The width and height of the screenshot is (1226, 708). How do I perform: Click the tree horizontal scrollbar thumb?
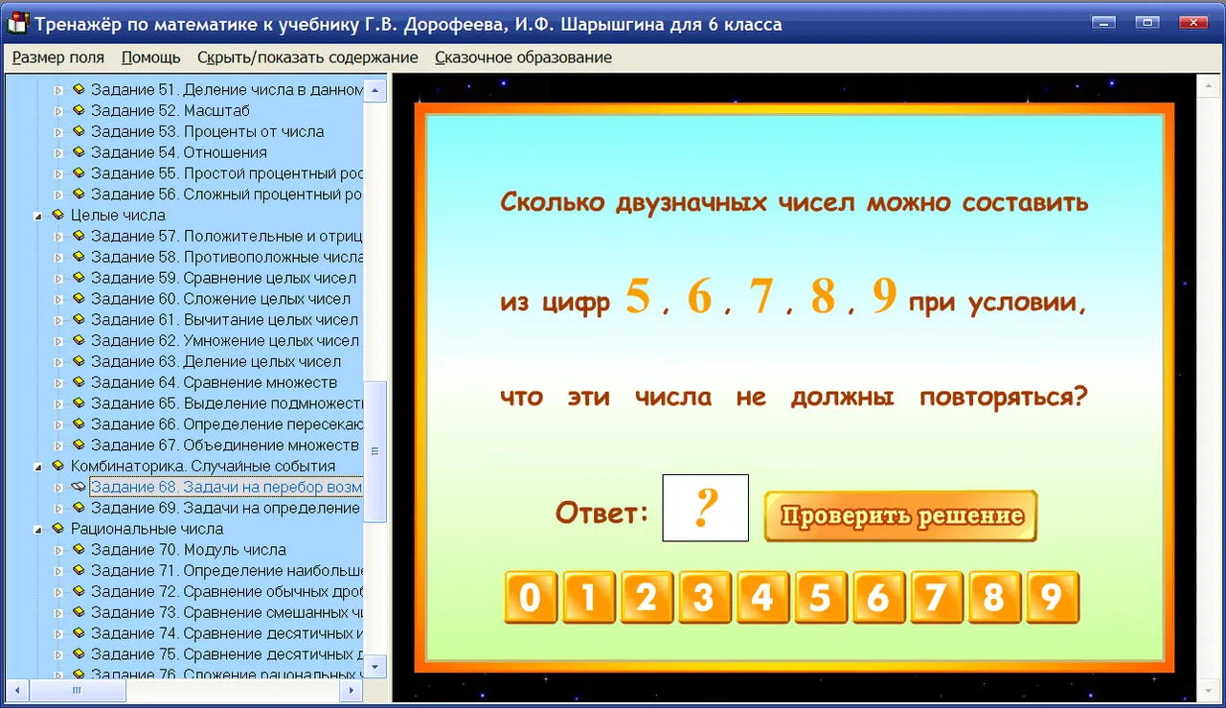tap(77, 689)
